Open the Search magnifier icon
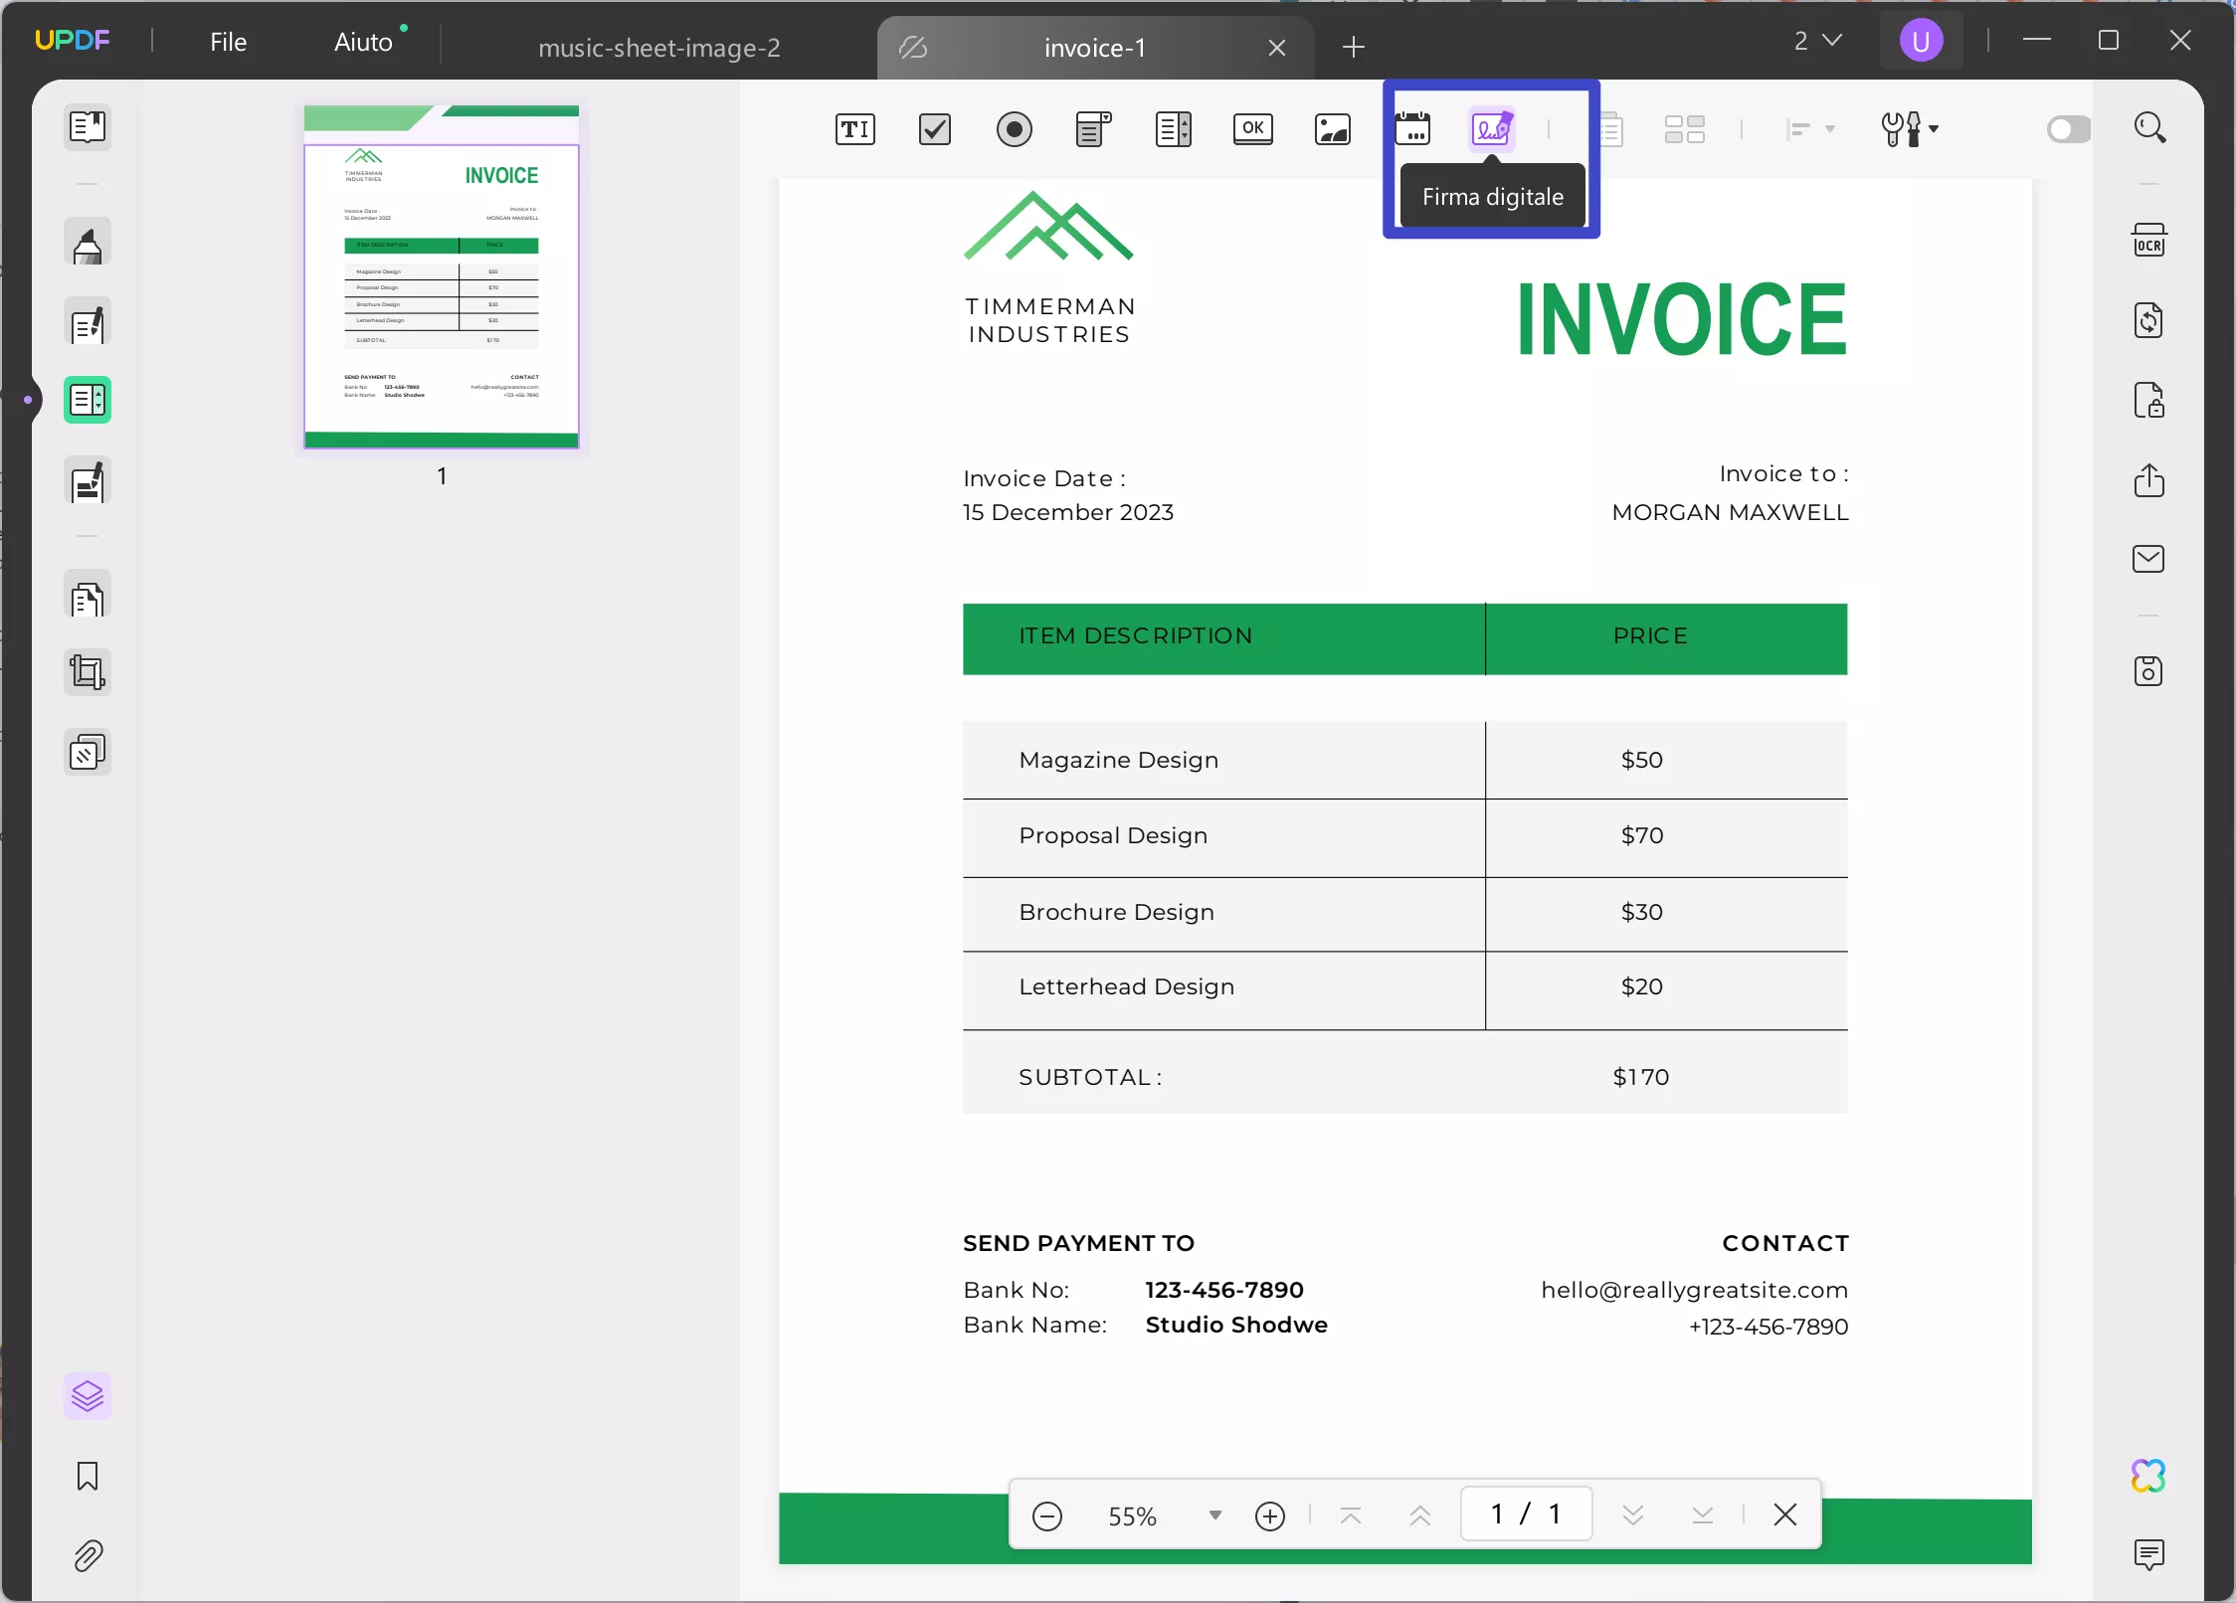Viewport: 2236px width, 1603px height. tap(2149, 127)
